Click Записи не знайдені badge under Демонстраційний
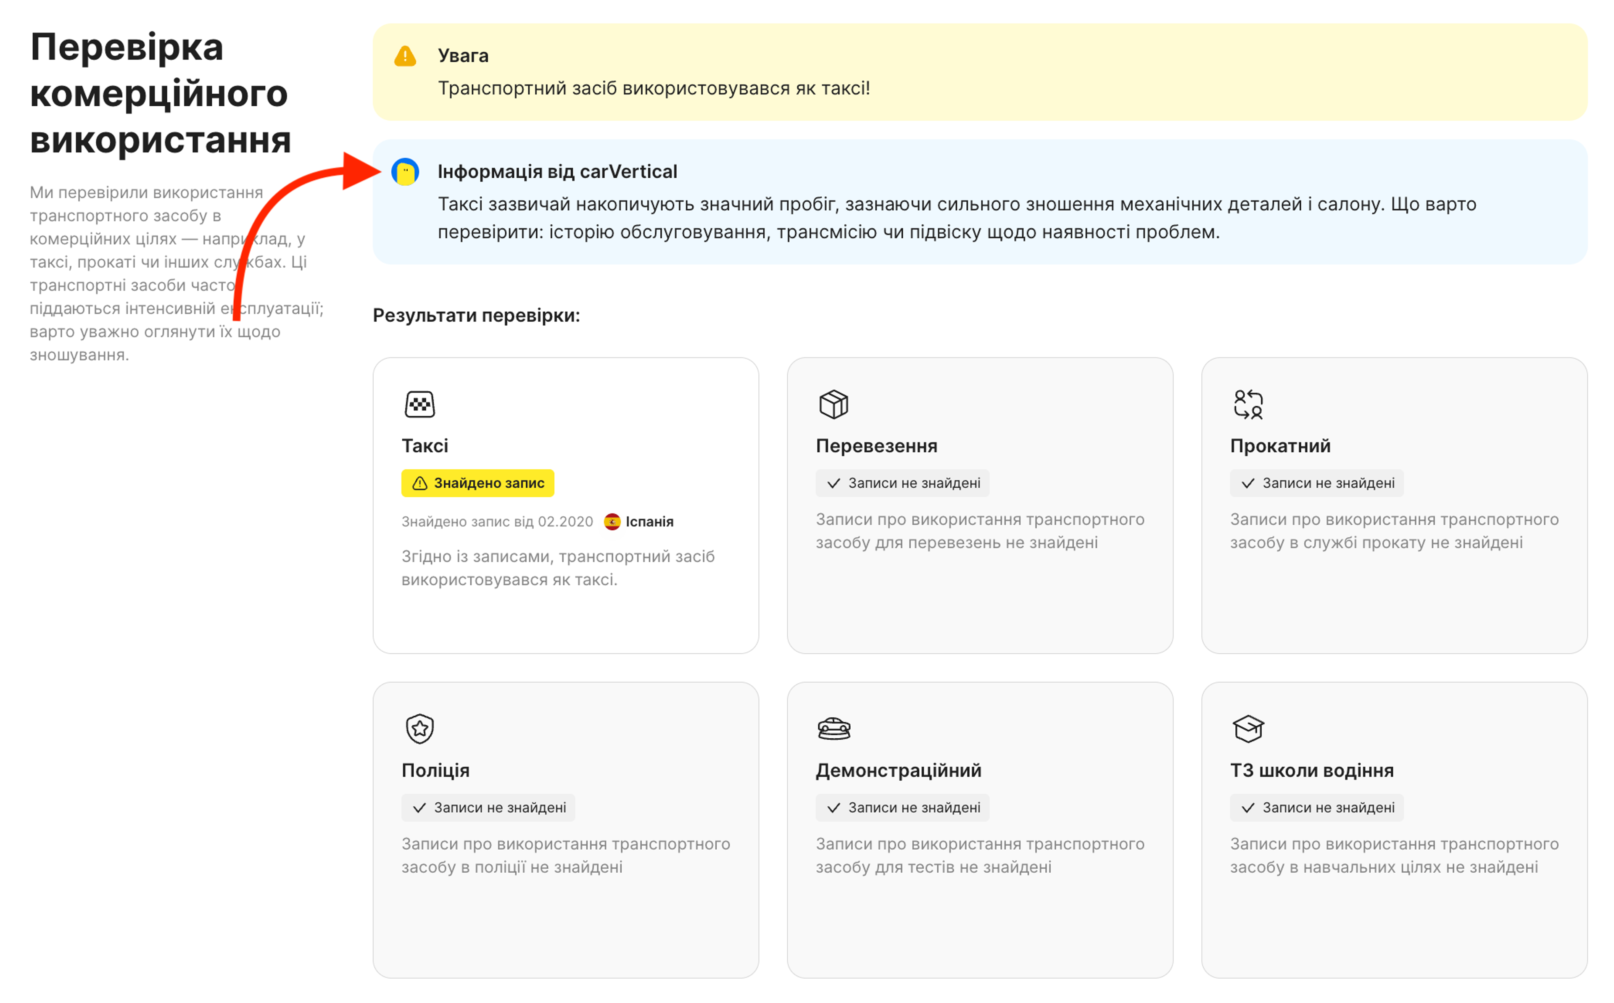1614x1003 pixels. pos(902,807)
